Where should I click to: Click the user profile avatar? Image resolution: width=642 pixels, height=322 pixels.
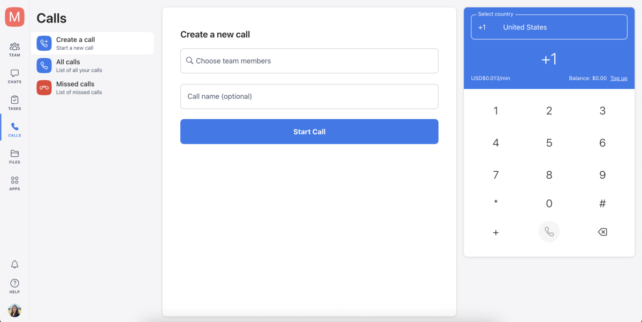point(14,310)
